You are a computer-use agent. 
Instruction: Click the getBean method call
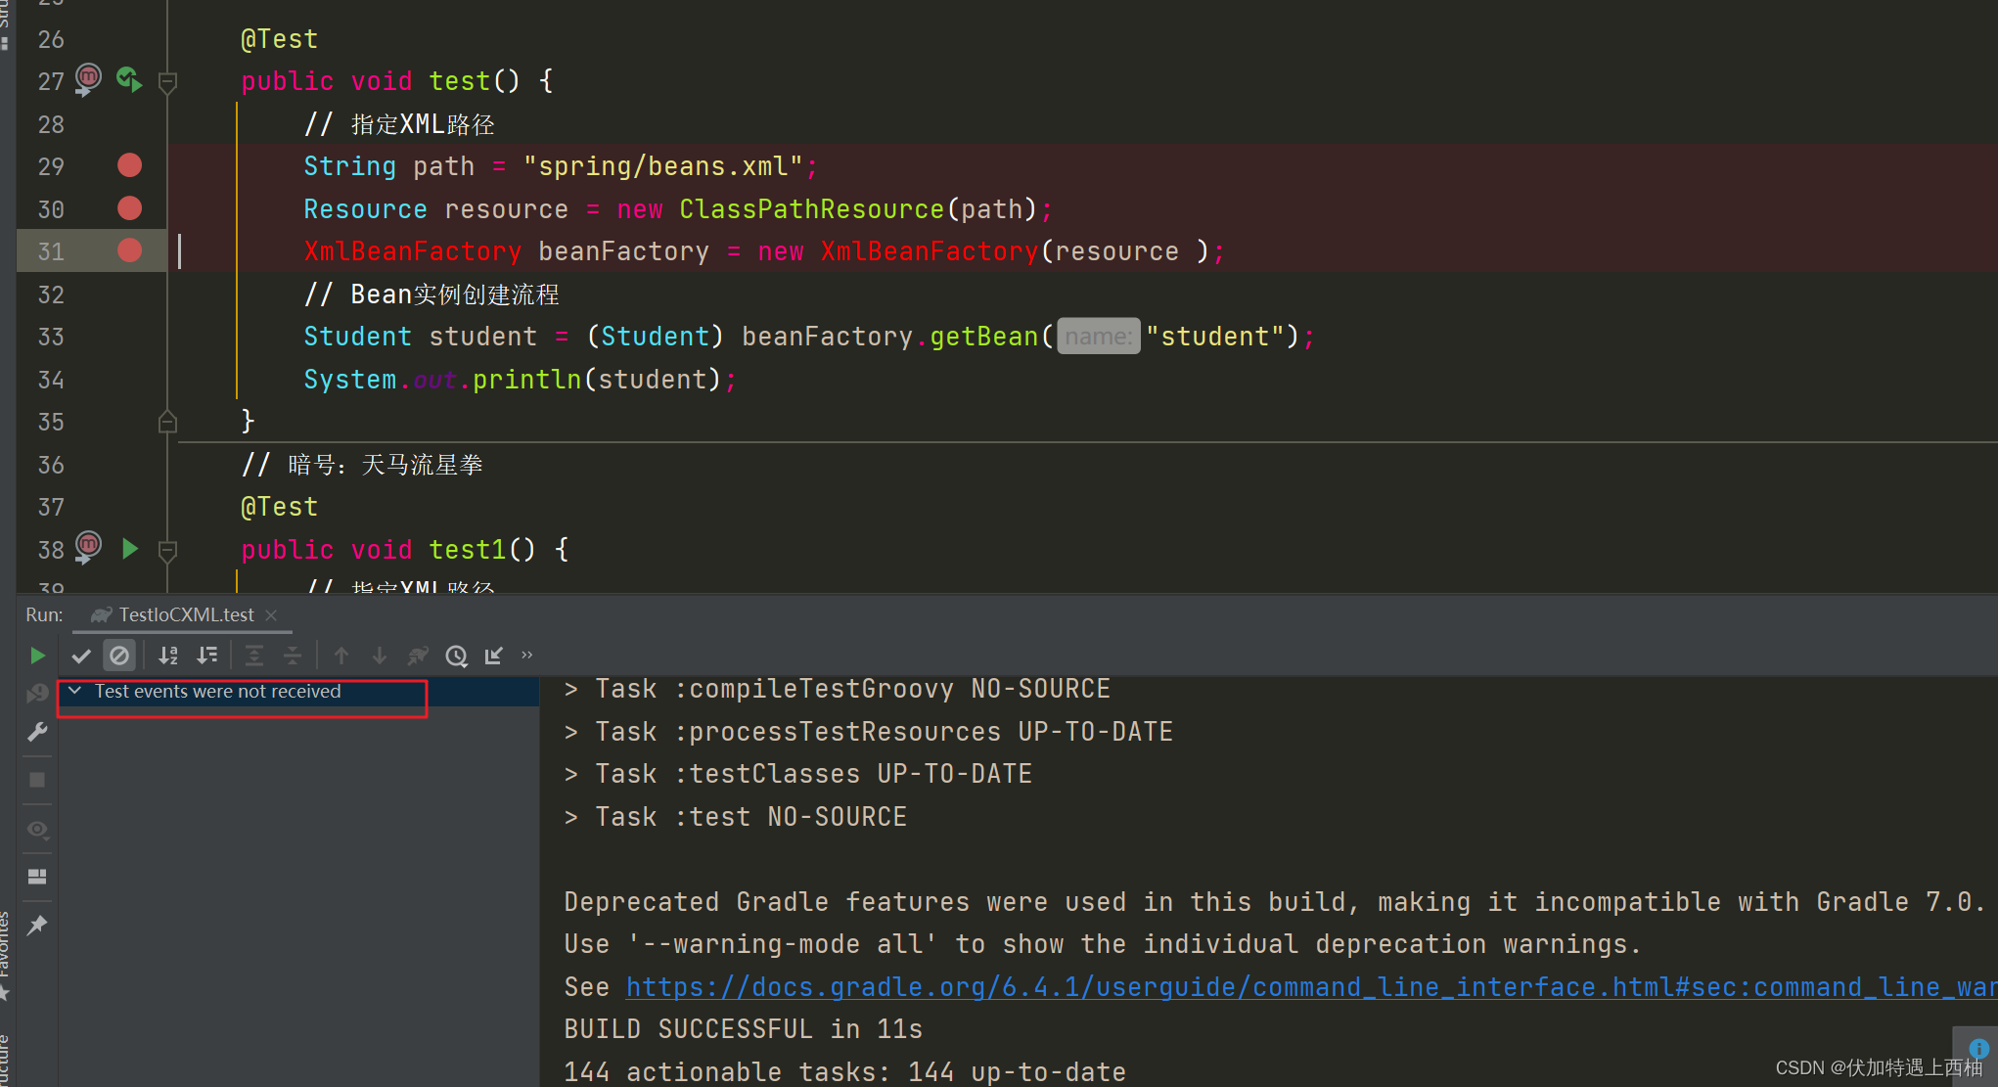coord(984,337)
